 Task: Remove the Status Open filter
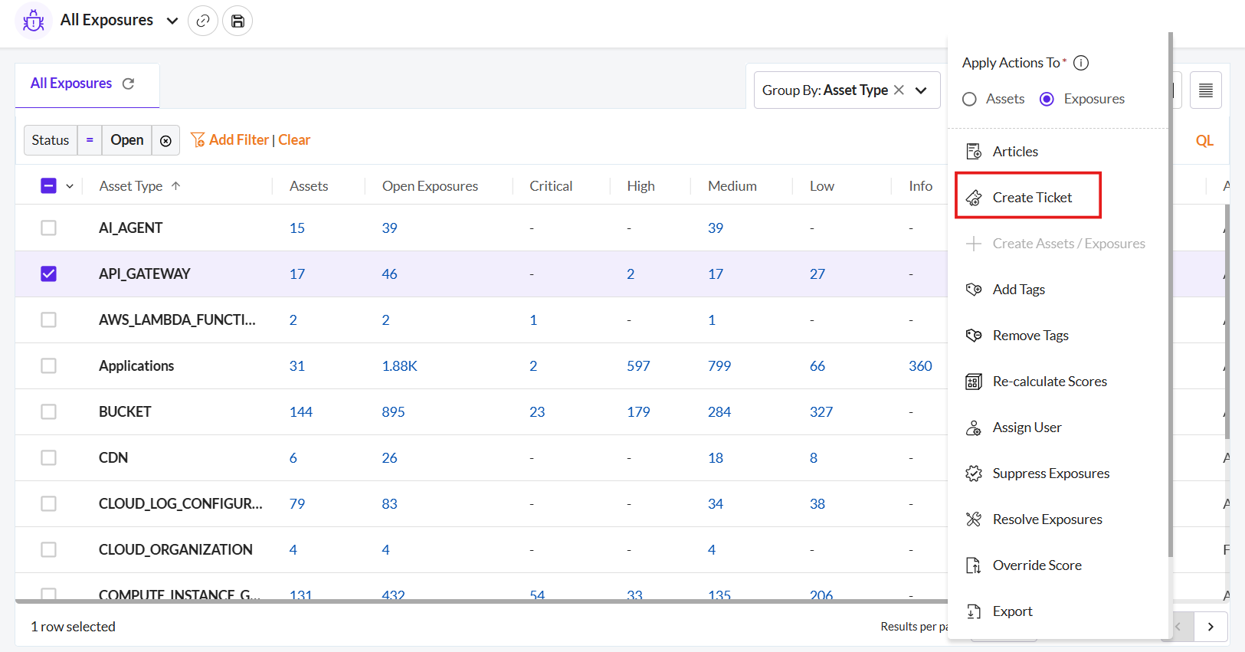165,140
